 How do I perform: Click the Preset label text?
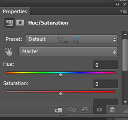pos(14,39)
